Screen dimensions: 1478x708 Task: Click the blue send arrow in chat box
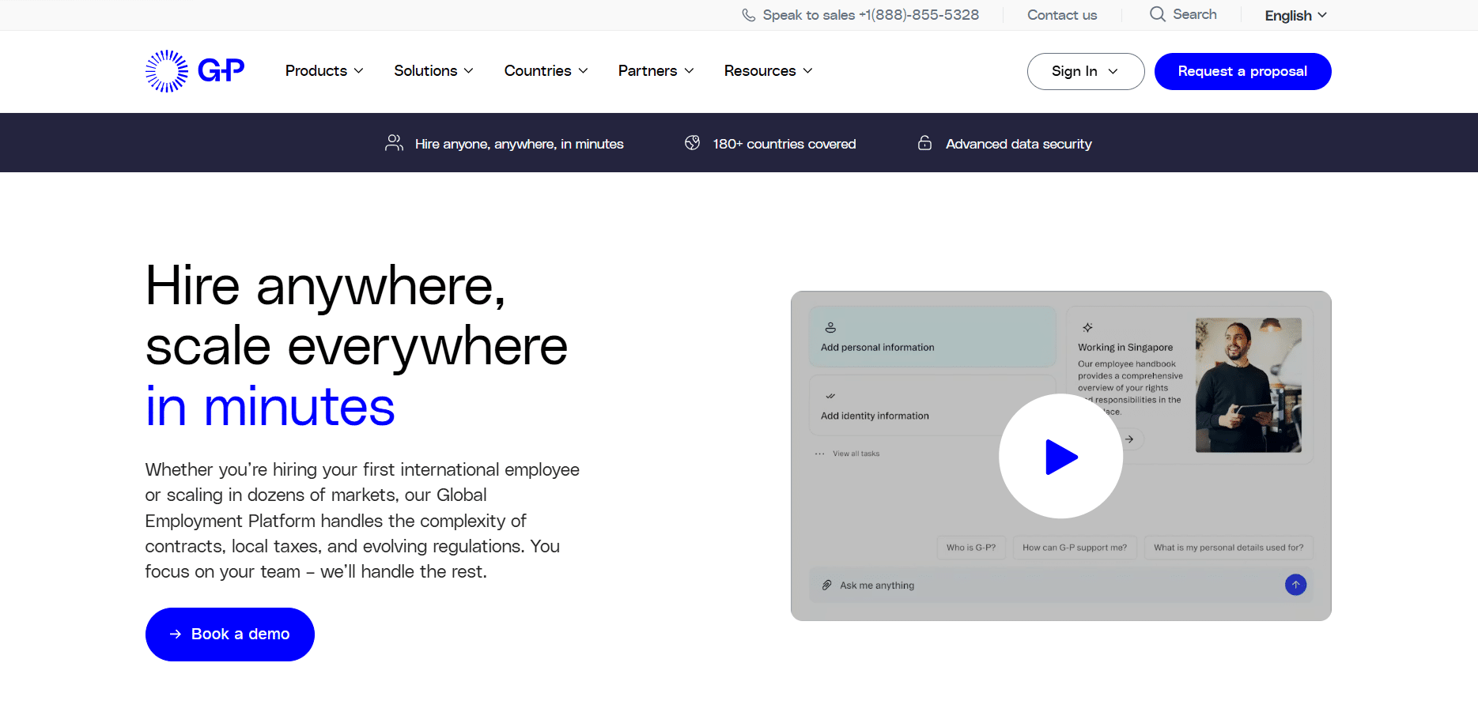coord(1295,585)
